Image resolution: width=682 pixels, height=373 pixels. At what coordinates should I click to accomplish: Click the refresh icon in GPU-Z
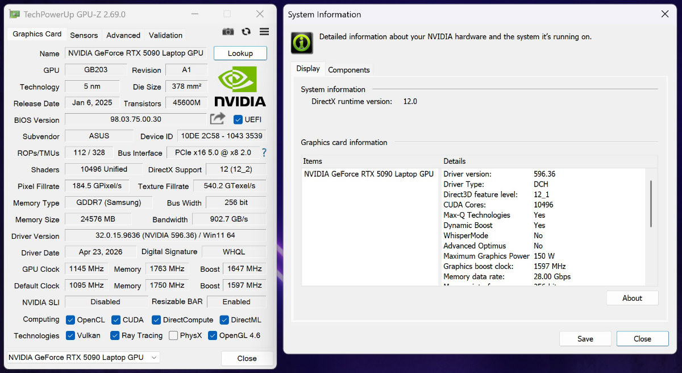(246, 32)
